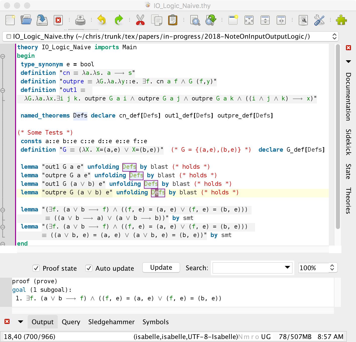Expand the Search field dropdown arrow

point(287,267)
